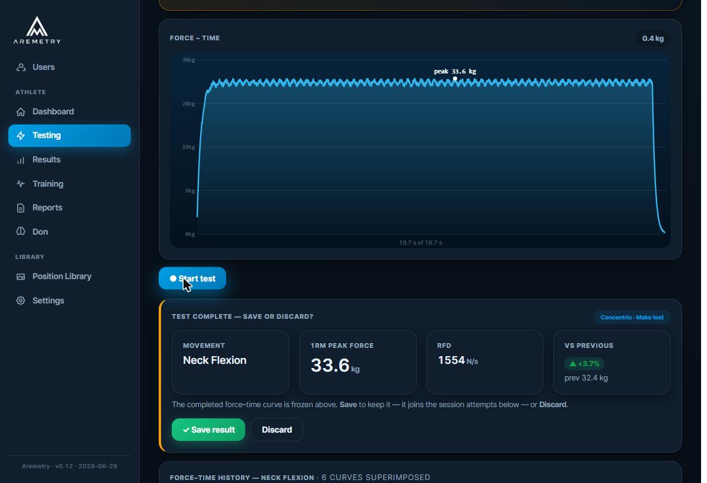
Task: Go to Dashboard in sidebar
Action: [69, 111]
